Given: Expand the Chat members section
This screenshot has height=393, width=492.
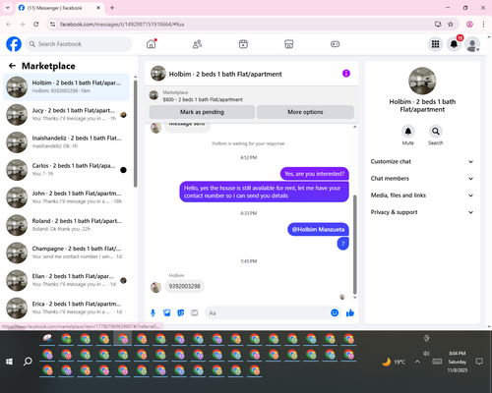Looking at the screenshot, I should [x=422, y=179].
